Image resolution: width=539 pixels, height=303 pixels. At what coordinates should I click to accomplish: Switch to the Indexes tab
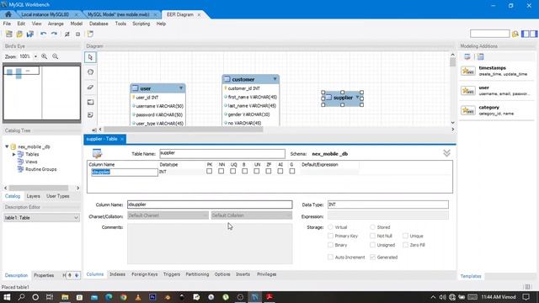(x=117, y=274)
